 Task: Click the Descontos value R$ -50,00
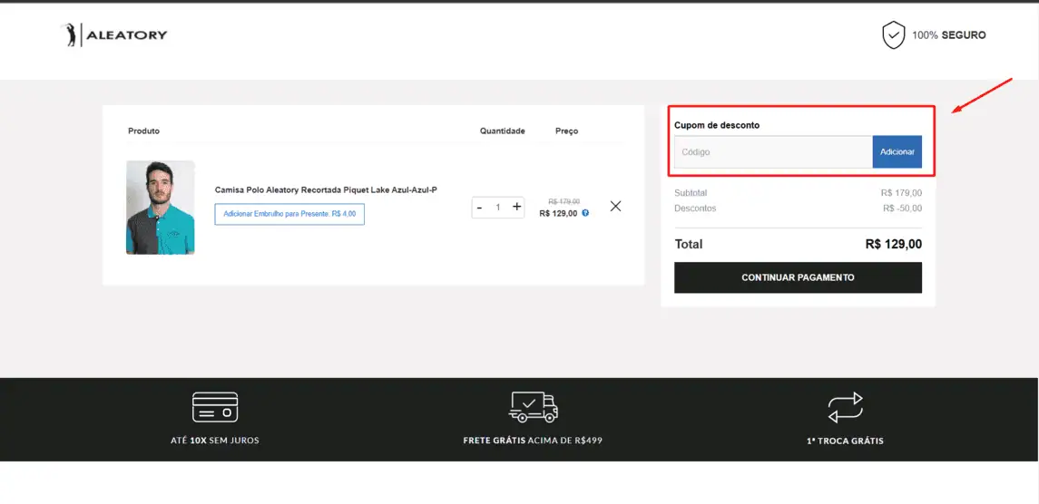click(902, 208)
